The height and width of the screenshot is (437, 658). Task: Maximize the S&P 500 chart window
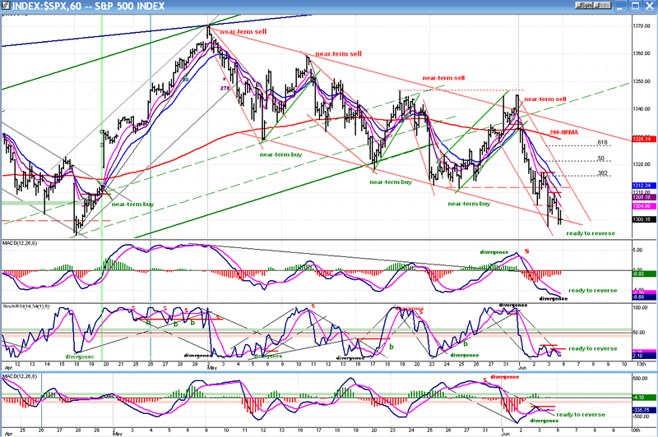(635, 6)
